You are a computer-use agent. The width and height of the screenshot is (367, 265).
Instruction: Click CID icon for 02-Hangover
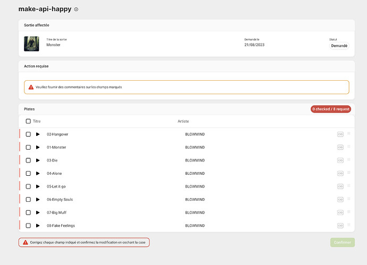tap(340, 134)
